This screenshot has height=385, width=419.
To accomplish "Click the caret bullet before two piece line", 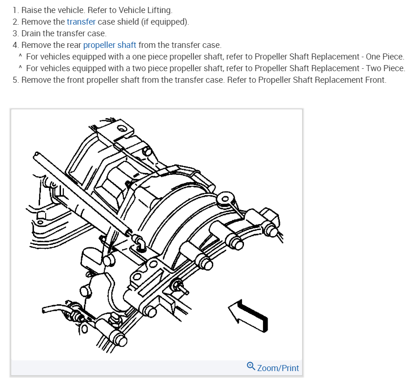I will [20, 68].
